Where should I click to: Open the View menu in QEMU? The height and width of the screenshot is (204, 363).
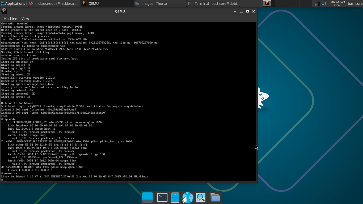[x=25, y=19]
